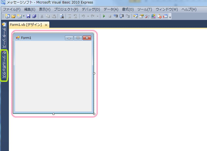Open the Redo history dropdown arrow
The width and height of the screenshot is (207, 151).
tap(98, 16)
